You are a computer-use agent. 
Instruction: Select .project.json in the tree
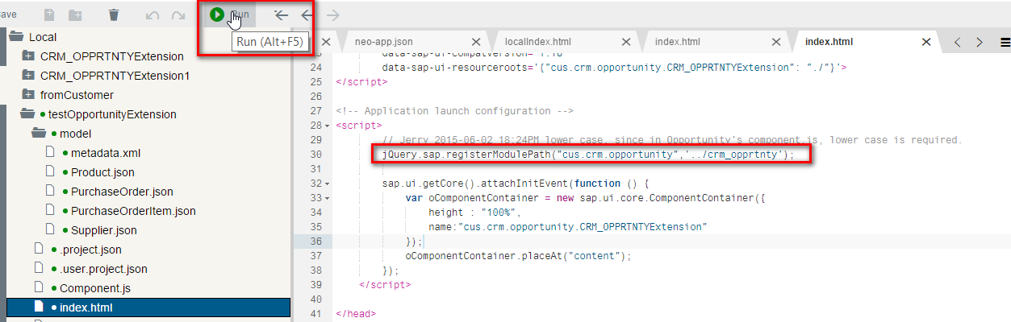(90, 250)
